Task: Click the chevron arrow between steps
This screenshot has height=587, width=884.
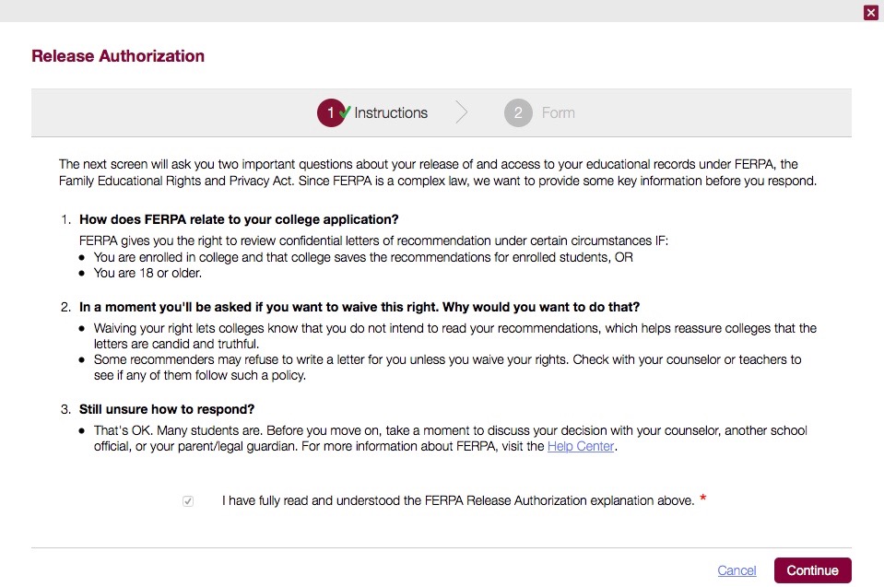Action: 462,112
